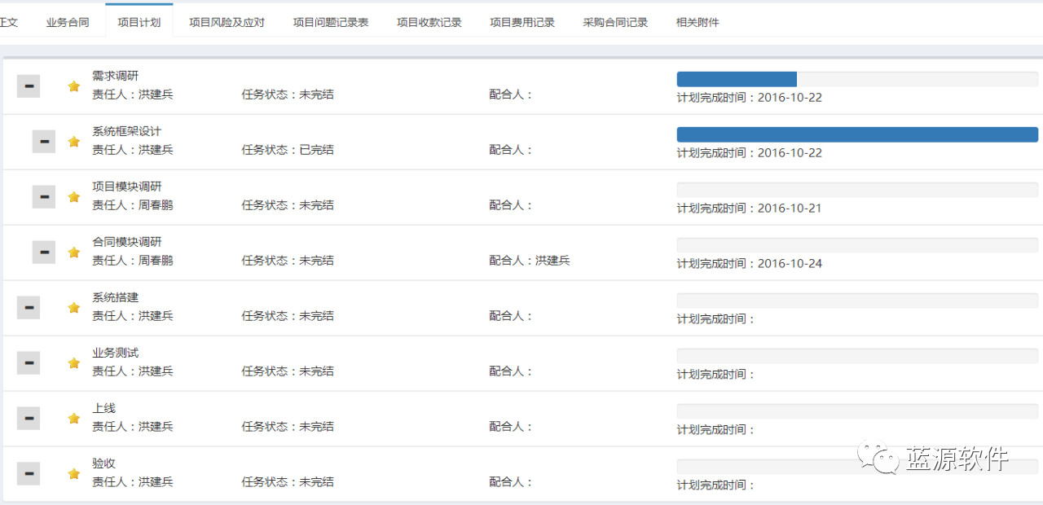Collapse the 系统框架设计 subtask row
The width and height of the screenshot is (1043, 505).
tap(44, 141)
